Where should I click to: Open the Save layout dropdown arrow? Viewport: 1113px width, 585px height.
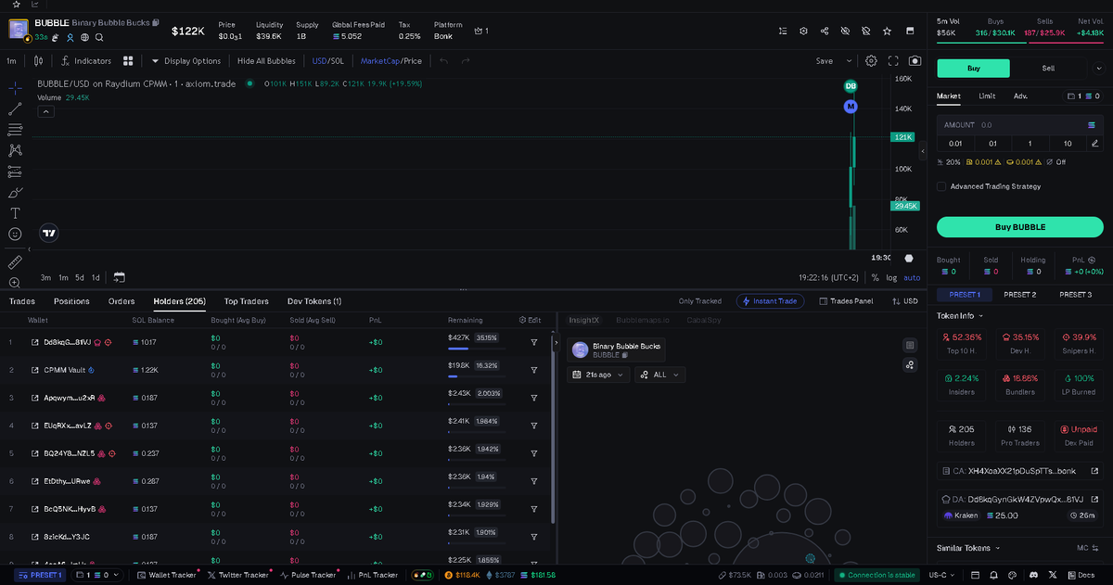pyautogui.click(x=849, y=61)
